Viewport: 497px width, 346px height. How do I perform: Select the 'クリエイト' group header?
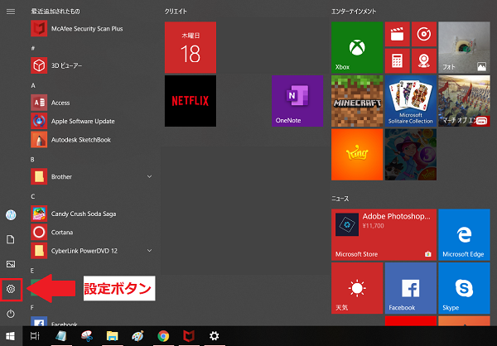tap(176, 12)
